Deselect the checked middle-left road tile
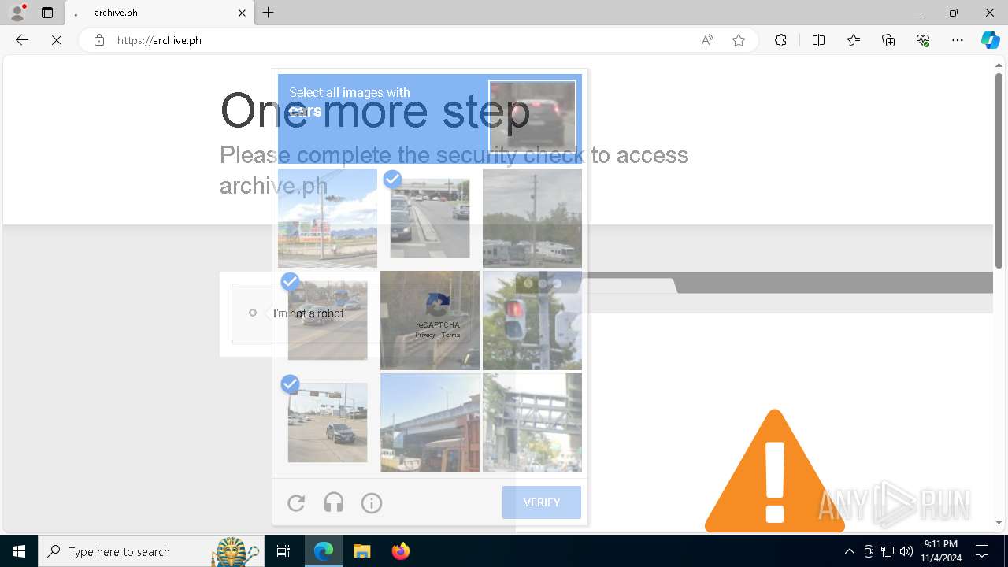 pos(328,321)
